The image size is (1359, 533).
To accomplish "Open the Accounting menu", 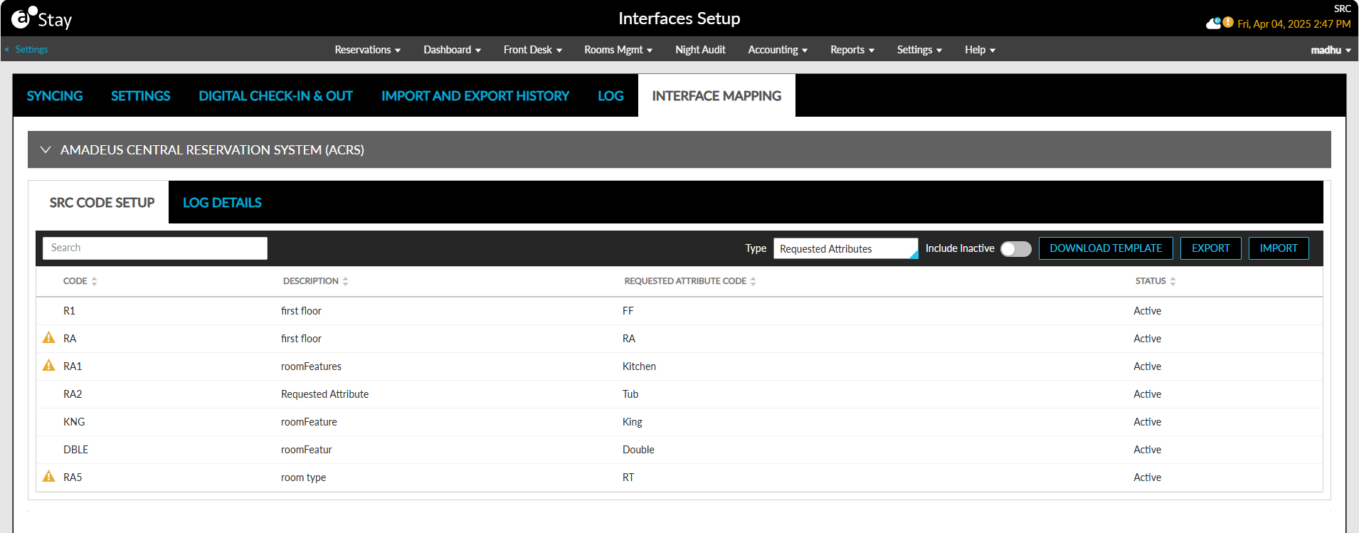I will pyautogui.click(x=777, y=50).
